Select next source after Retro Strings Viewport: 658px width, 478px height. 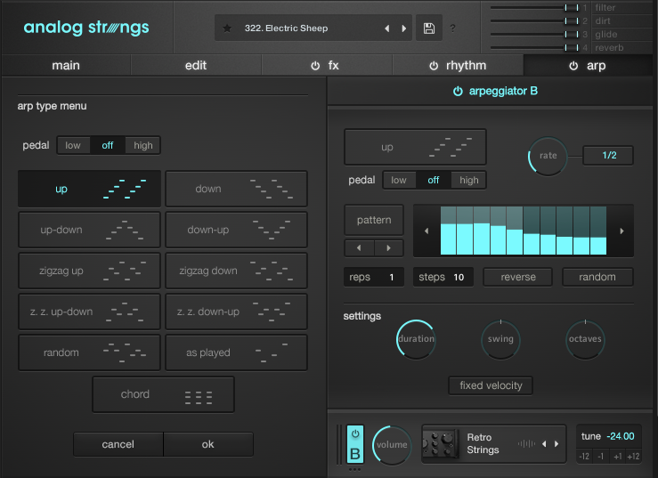(556, 444)
